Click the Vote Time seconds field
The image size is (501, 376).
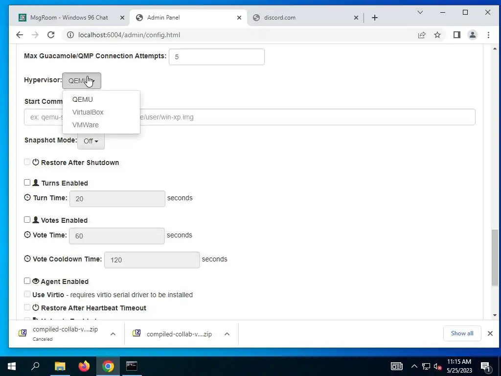coord(116,236)
